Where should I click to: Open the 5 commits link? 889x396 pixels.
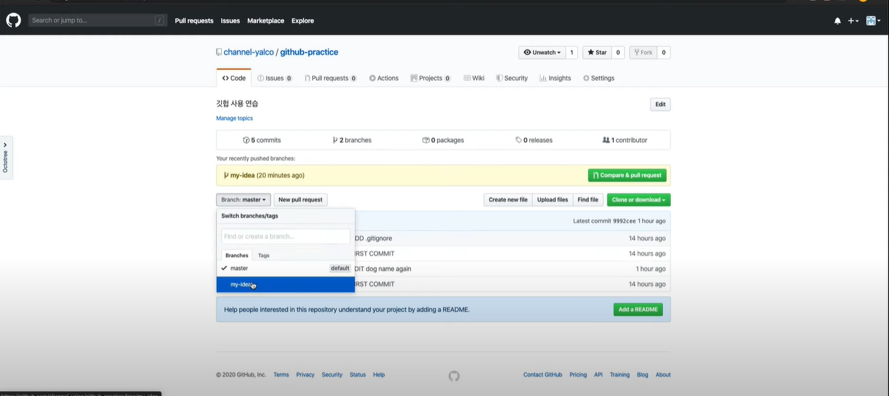coord(262,140)
